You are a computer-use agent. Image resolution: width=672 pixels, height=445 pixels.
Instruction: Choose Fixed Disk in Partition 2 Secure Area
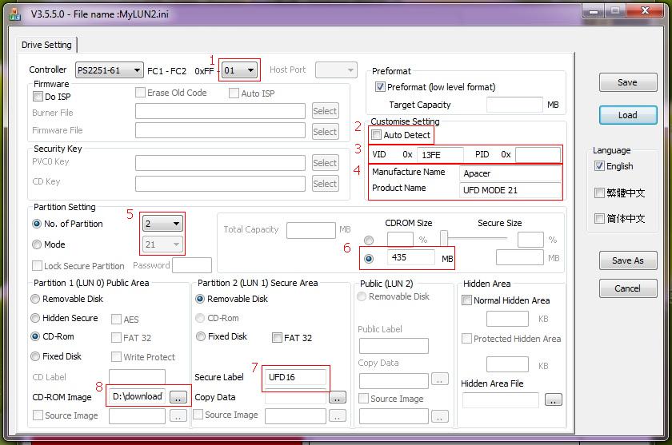pos(201,336)
